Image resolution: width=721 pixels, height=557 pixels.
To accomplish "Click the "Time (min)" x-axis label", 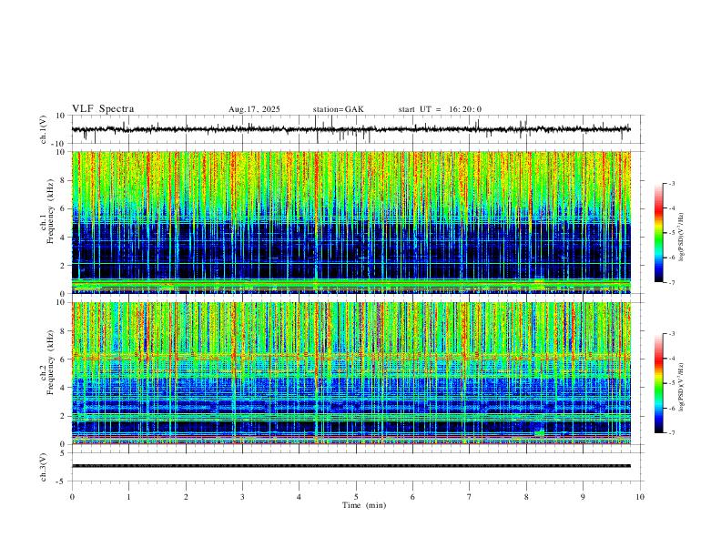I will (364, 505).
